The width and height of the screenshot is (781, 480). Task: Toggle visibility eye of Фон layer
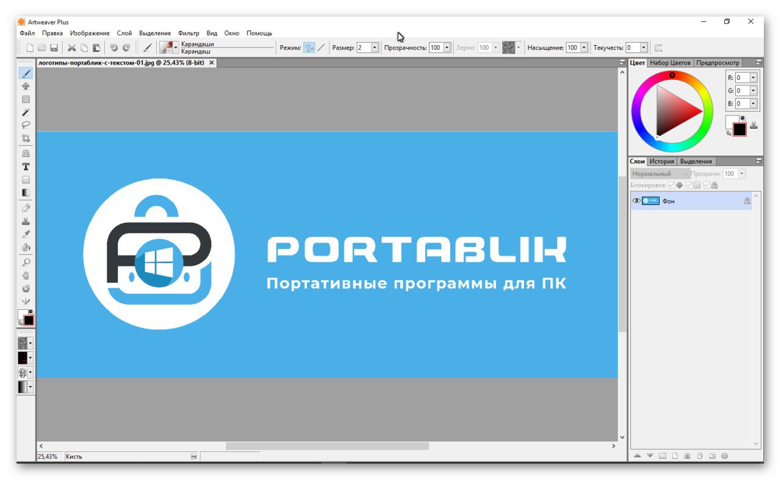click(636, 201)
